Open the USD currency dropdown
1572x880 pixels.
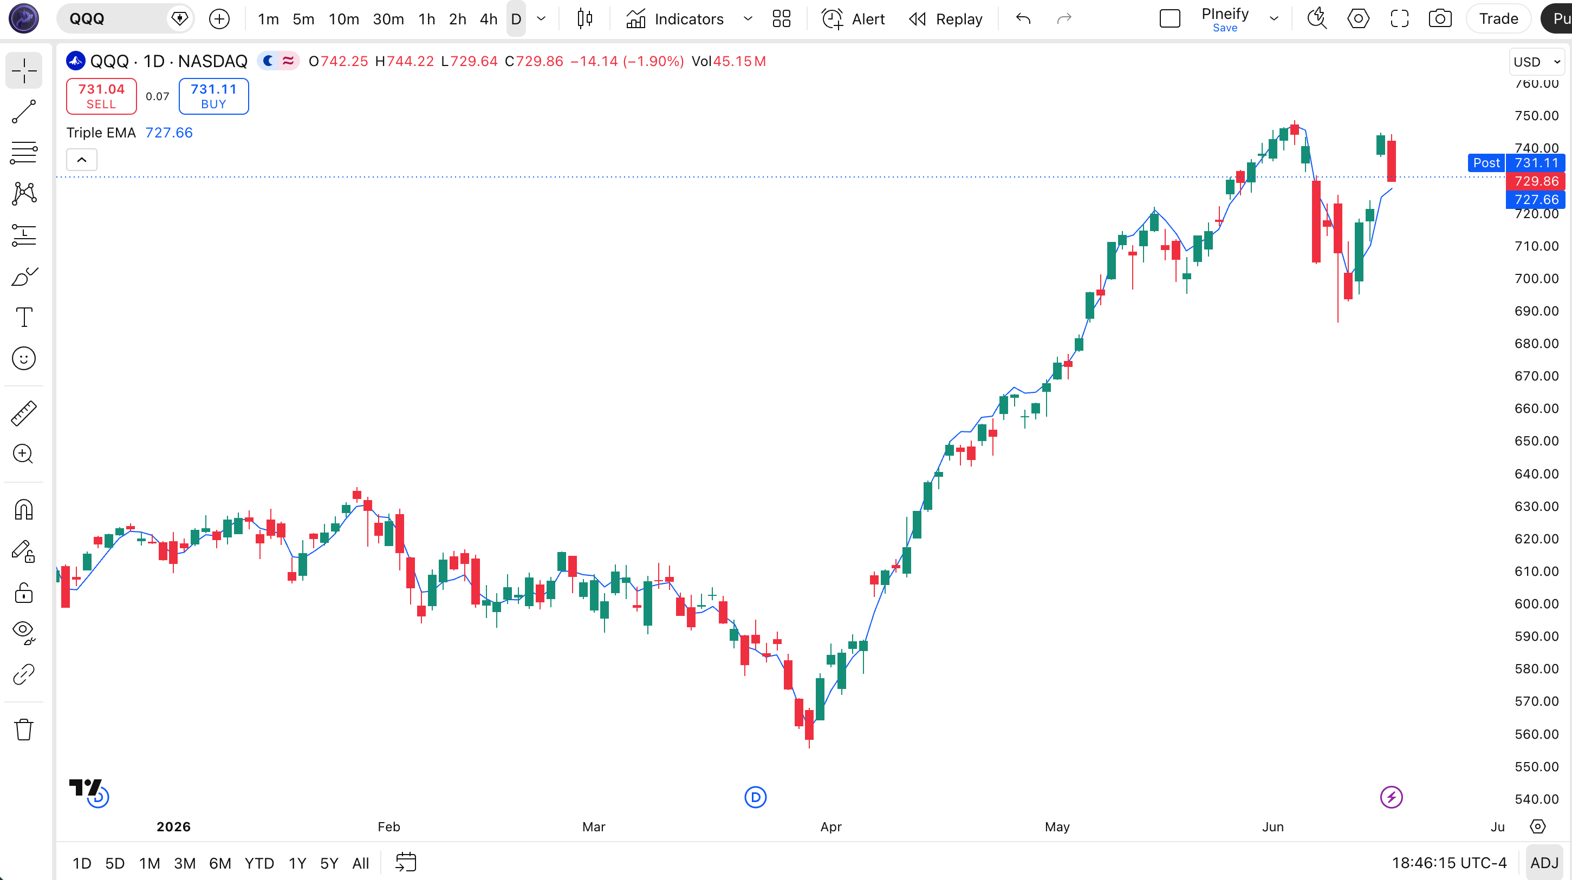pyautogui.click(x=1536, y=62)
